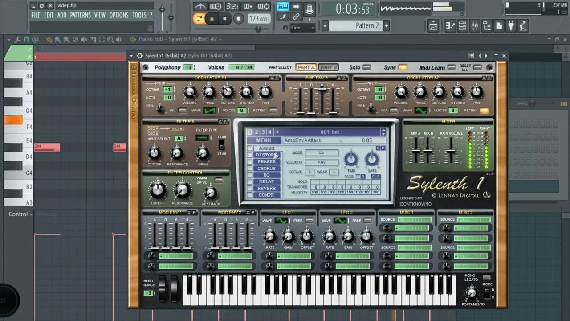Select the Zoom magnifier tool in Piano roll

110,39
